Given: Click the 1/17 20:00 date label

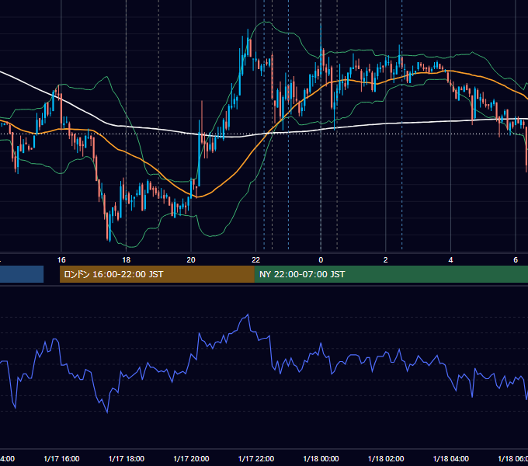Looking at the screenshot, I should pos(191,459).
